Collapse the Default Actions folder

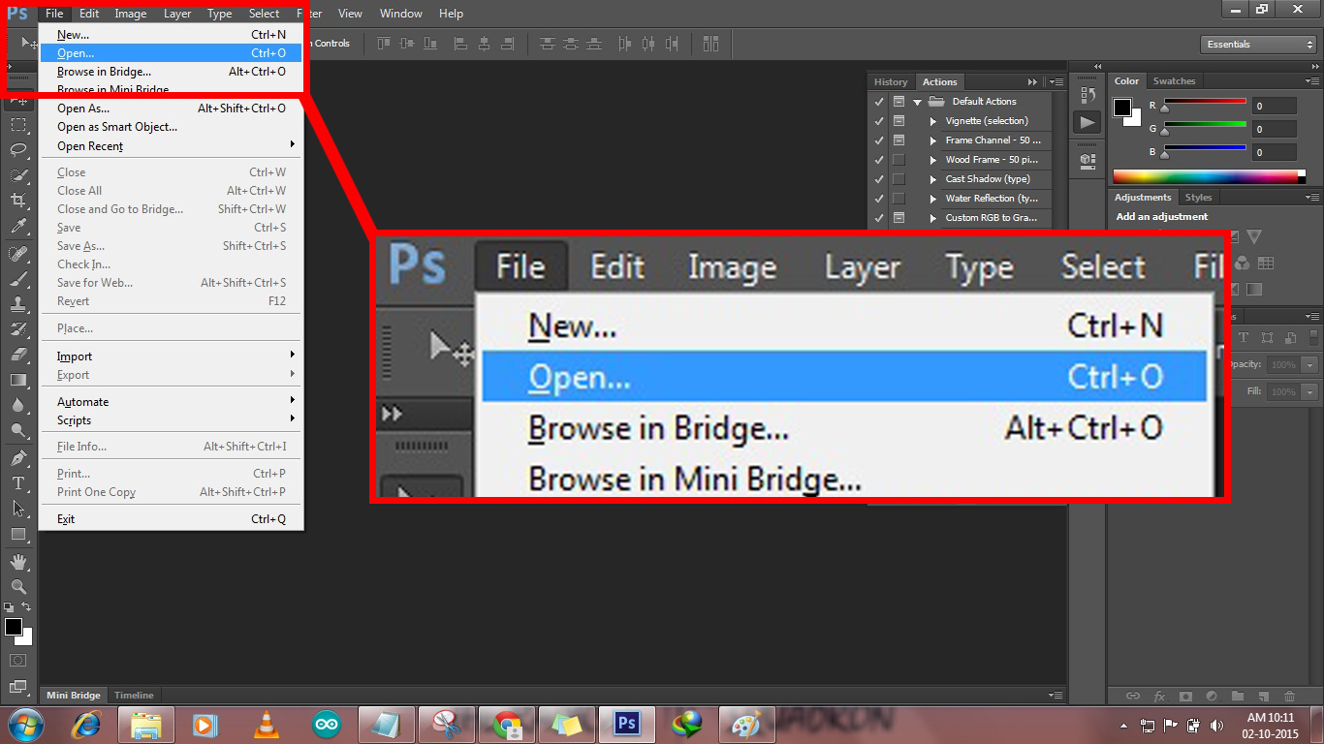(917, 102)
